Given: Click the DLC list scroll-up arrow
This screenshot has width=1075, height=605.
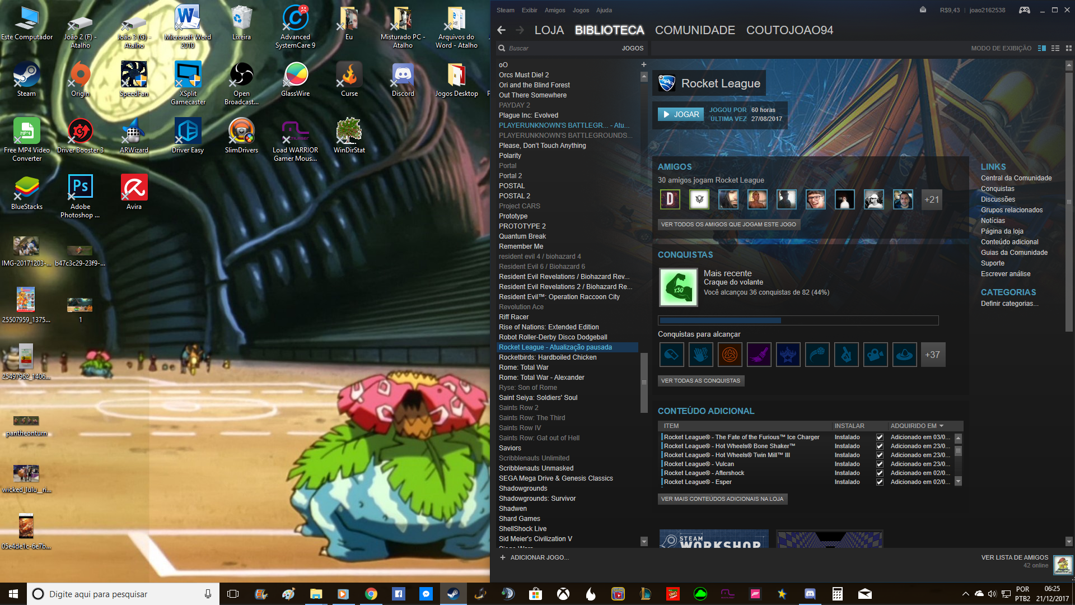Looking at the screenshot, I should (958, 438).
